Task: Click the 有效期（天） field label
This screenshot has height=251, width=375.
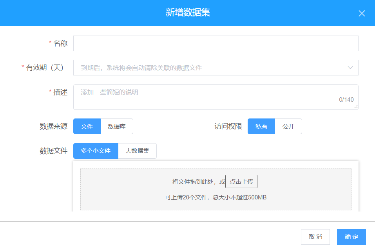Action: [45, 68]
